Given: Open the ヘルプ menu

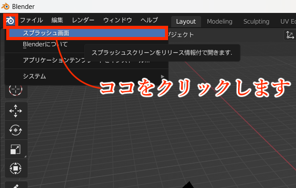Looking at the screenshot, I should 149,20.
